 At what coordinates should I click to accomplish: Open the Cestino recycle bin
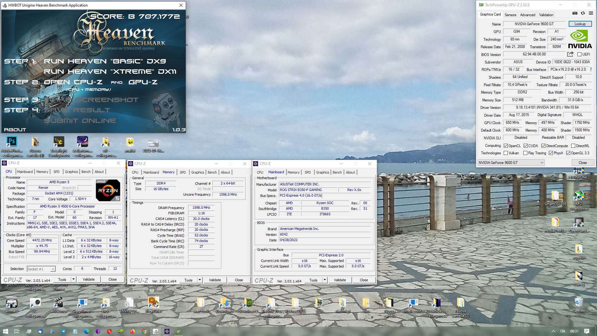579,305
